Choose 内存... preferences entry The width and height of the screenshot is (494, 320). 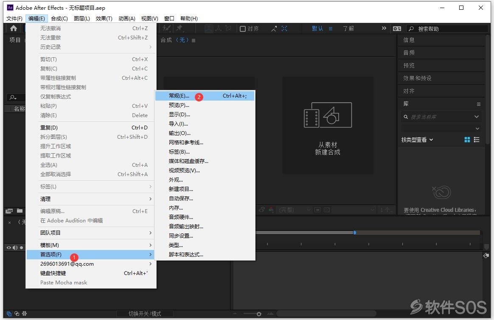pos(205,208)
